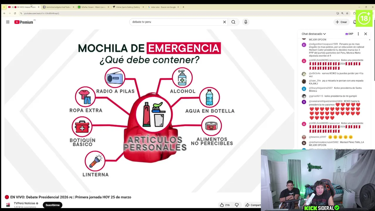The width and height of the screenshot is (375, 211).
Task: Click @edgardberriosapaza1989 avatar in chat
Action: click(304, 45)
